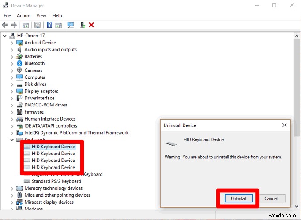Screen dimensions: 301x220
Task: Click the Miracast display devices icon
Action: tap(19, 202)
